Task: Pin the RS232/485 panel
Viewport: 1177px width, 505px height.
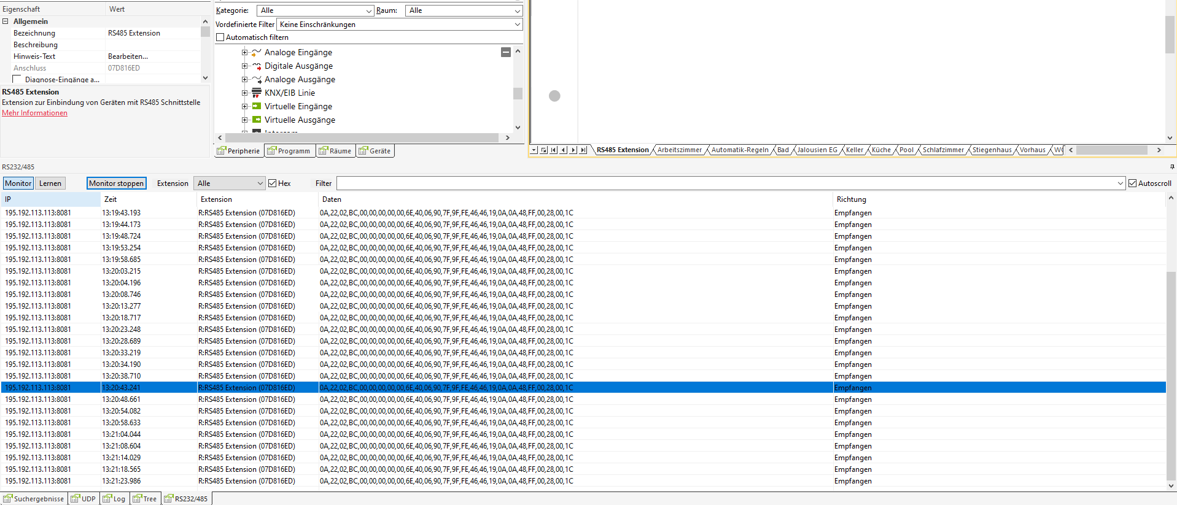Action: click(x=1172, y=167)
